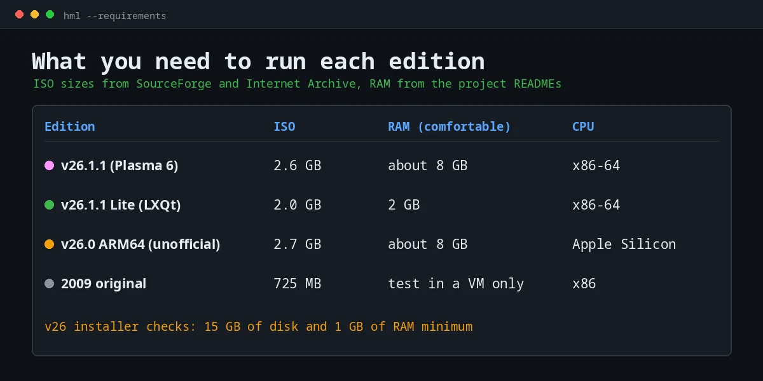Screen dimensions: 763x381
Task: Click the green maximize window dot
Action: pos(50,15)
